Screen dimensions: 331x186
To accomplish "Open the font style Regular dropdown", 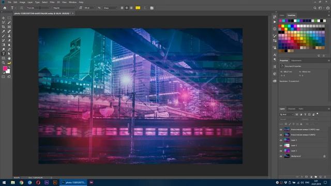I will click(x=64, y=8).
